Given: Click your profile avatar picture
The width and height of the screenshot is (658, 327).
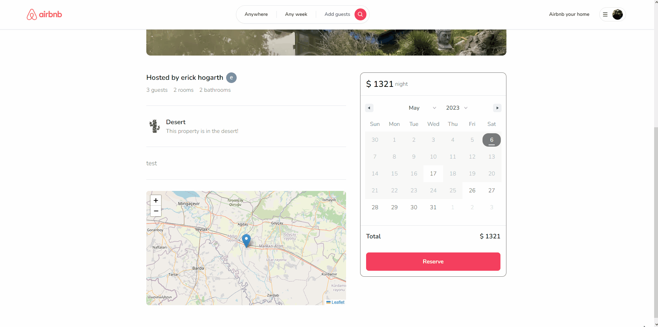Looking at the screenshot, I should tap(618, 14).
